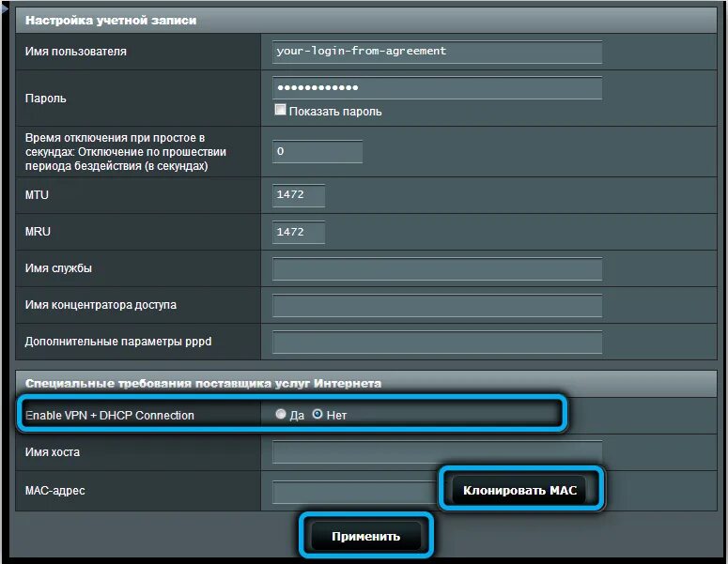This screenshot has height=564, width=728.
Task: Click the Специальные требования поставщика услуг Интернета header
Action: click(x=365, y=384)
